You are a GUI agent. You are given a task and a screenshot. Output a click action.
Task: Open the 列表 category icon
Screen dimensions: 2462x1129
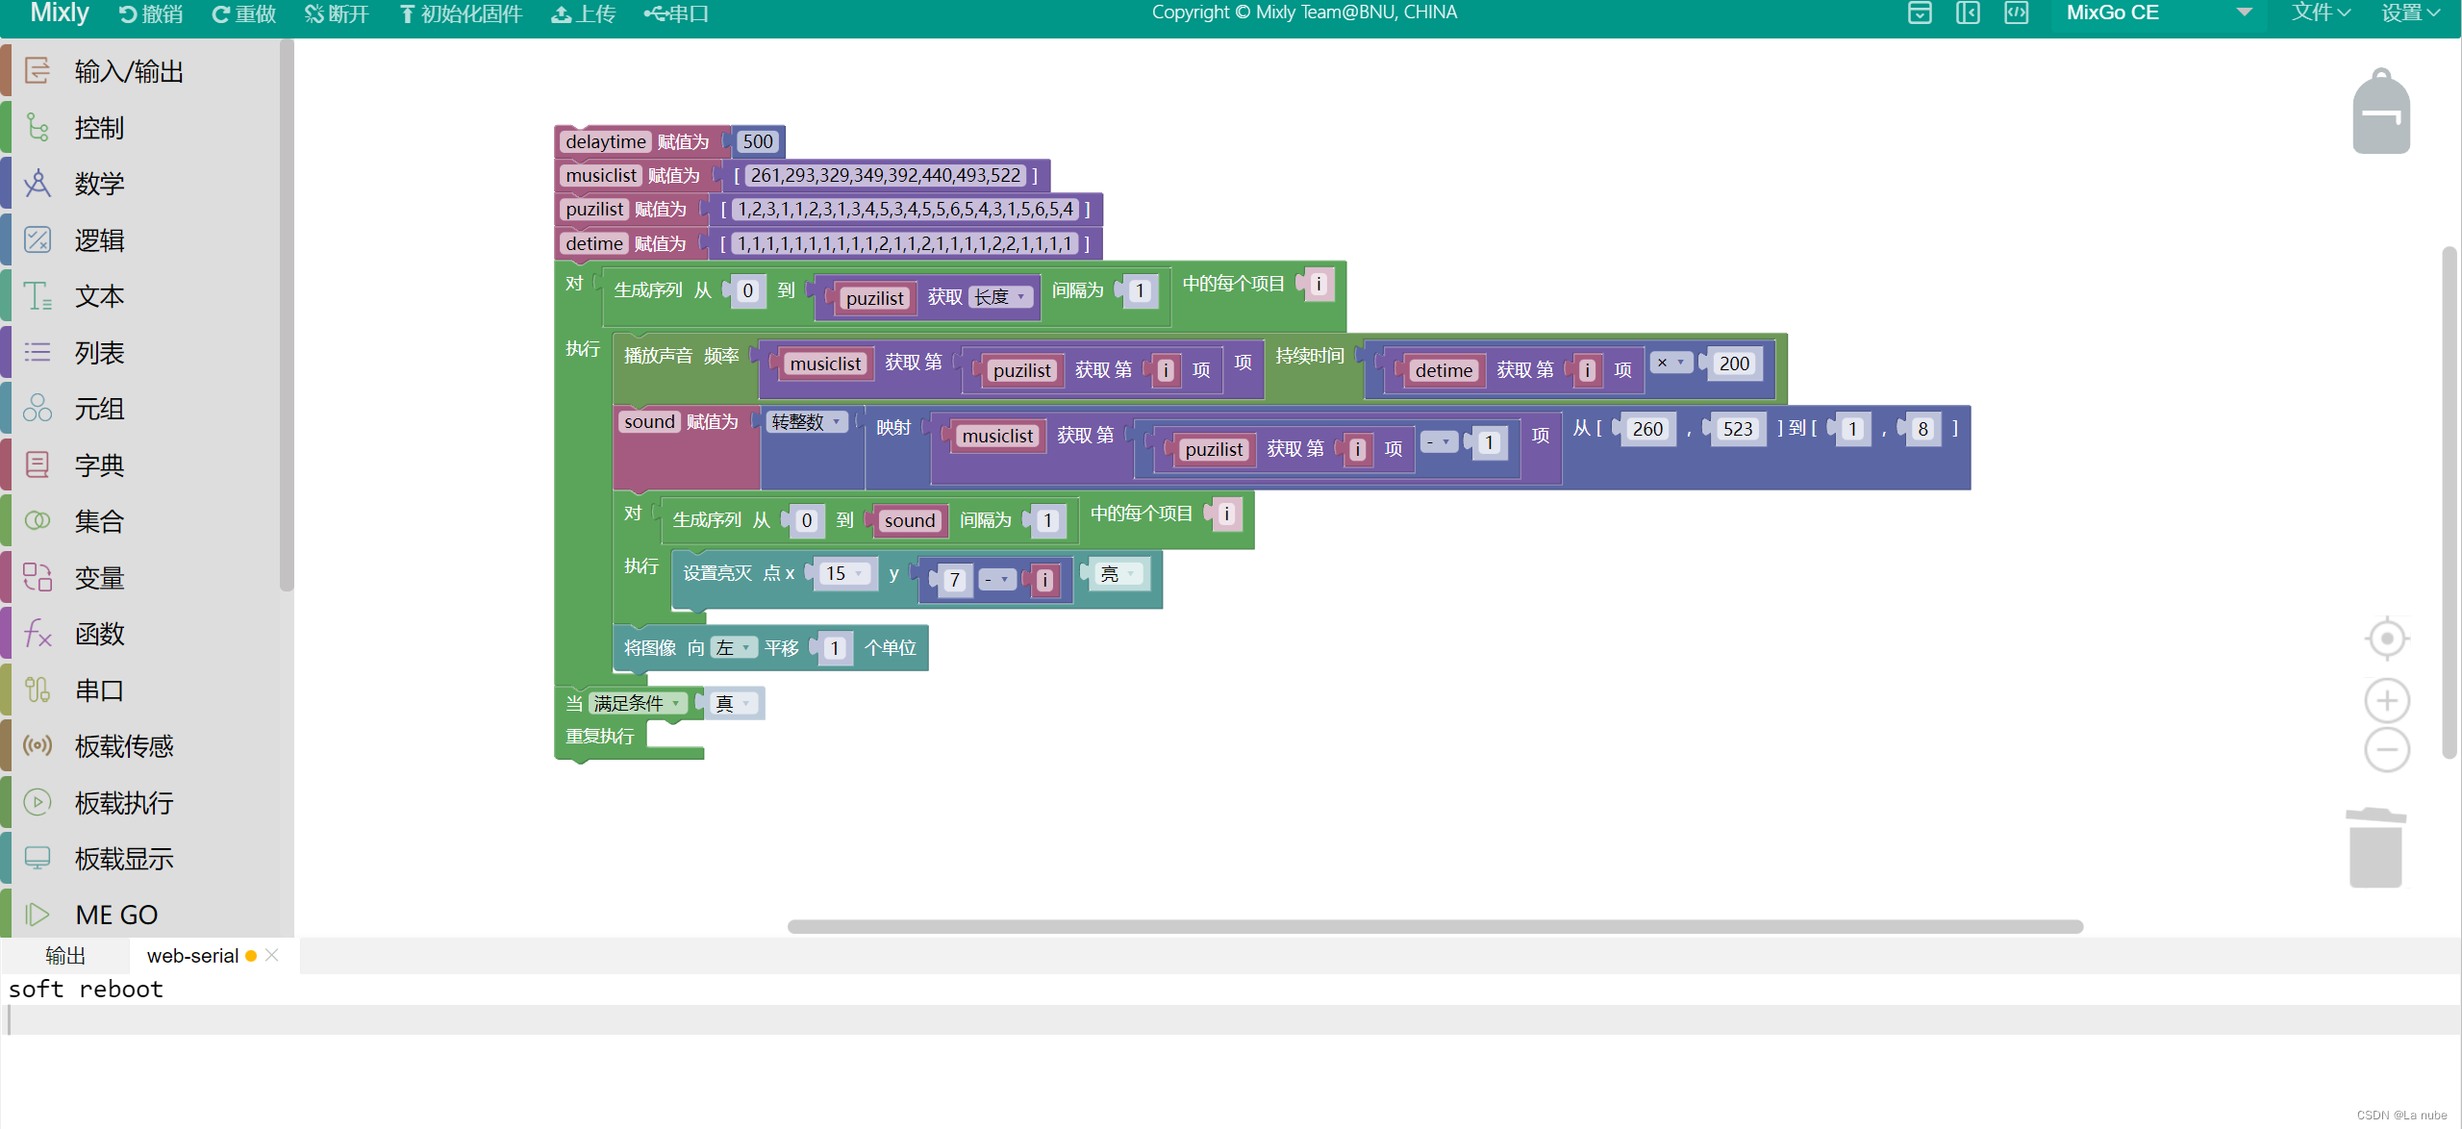37,352
